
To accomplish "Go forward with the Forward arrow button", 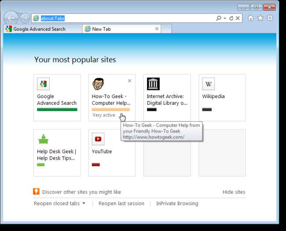I will click(x=25, y=18).
